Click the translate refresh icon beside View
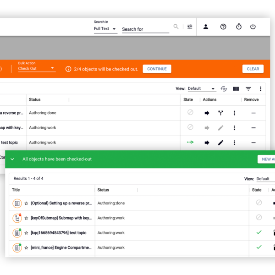The height and width of the screenshot is (275, 275). (x=224, y=88)
